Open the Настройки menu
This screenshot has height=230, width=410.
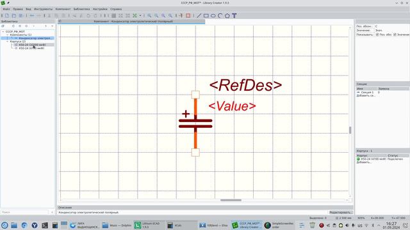(x=100, y=9)
